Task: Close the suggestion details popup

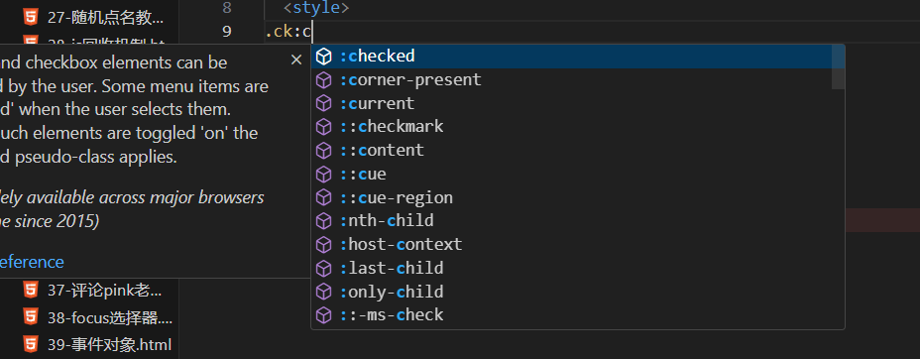Action: coord(296,60)
